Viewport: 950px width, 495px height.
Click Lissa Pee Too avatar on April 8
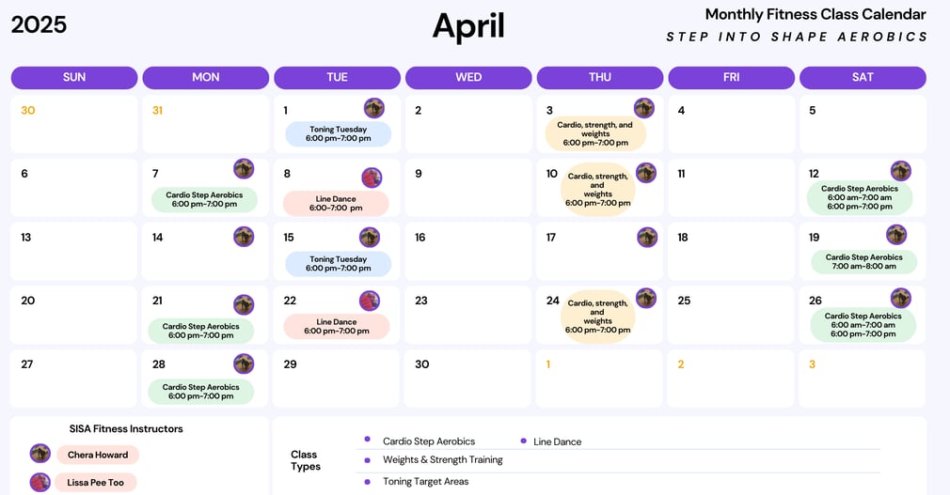pyautogui.click(x=372, y=178)
